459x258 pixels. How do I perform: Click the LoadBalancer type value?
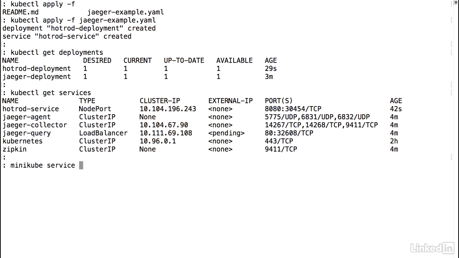(x=103, y=133)
